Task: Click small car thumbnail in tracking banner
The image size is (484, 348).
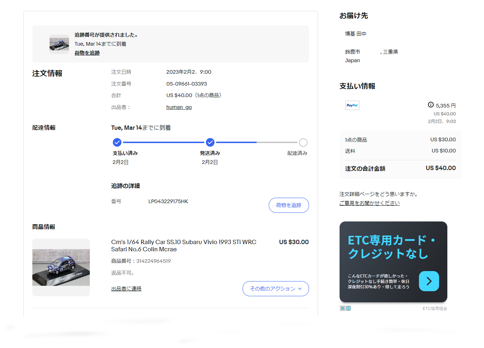Action: pyautogui.click(x=59, y=44)
